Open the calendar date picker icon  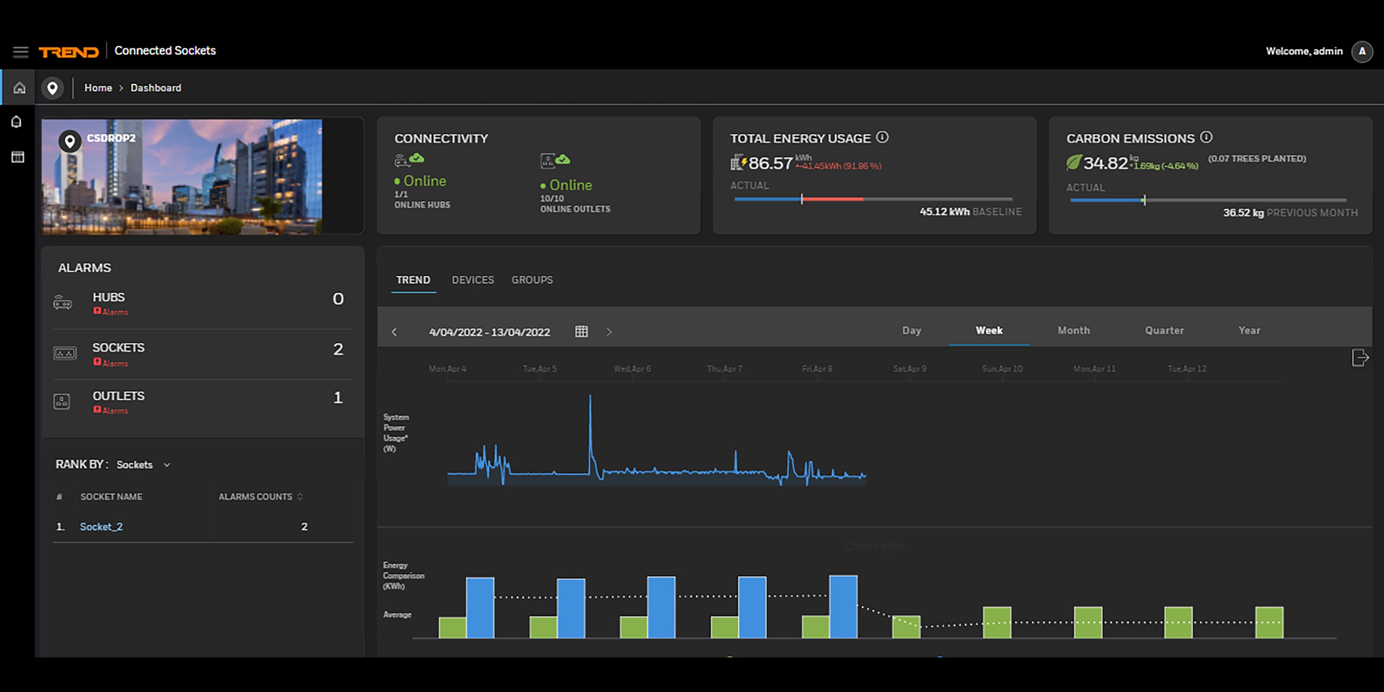coord(581,331)
